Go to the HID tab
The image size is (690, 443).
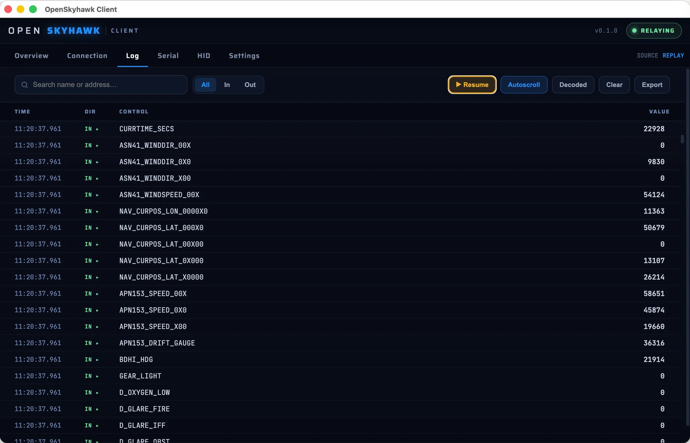pos(204,56)
